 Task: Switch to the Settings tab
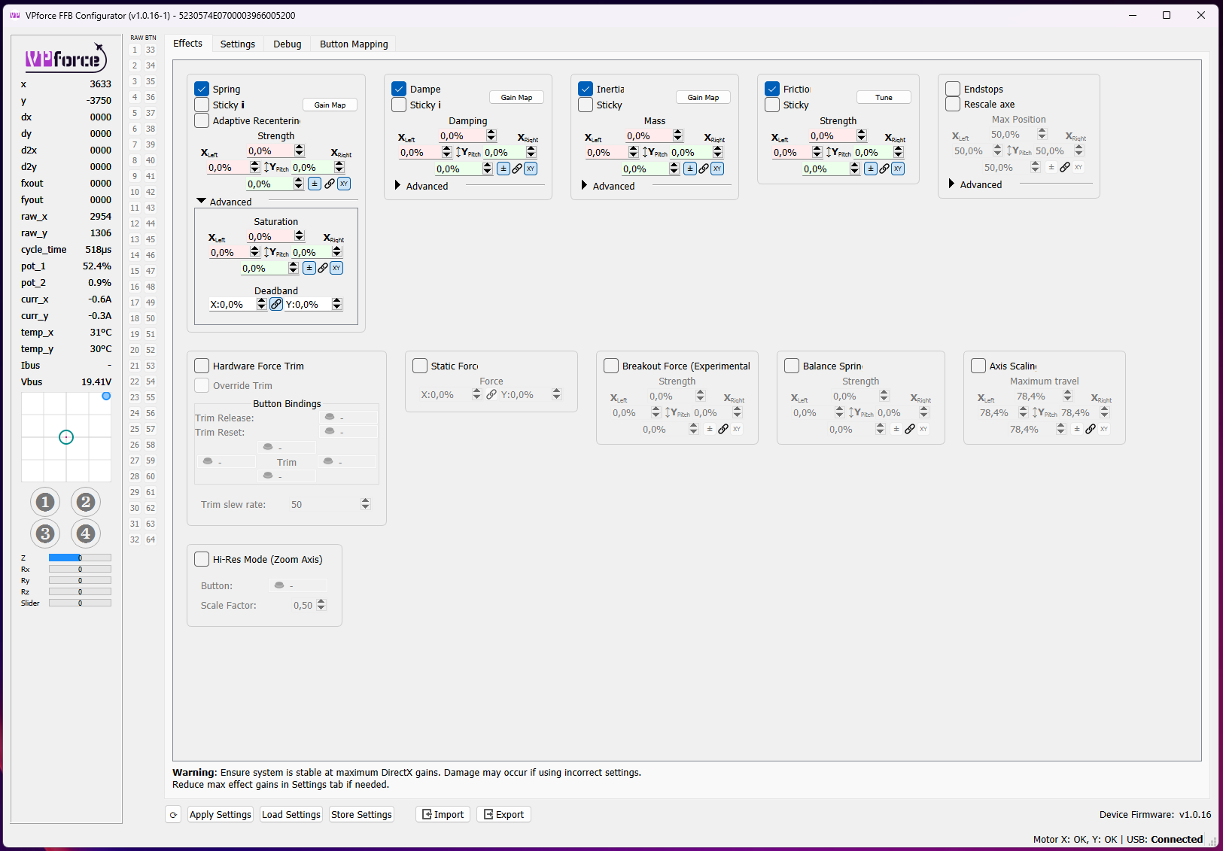pos(238,44)
